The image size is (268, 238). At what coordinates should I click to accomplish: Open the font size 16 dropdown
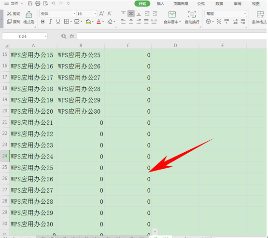[95, 13]
